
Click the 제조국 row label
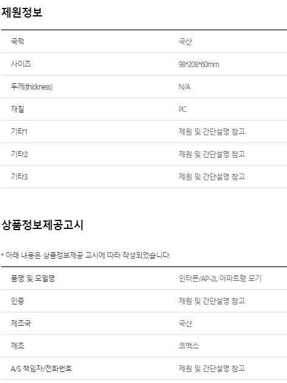21,323
